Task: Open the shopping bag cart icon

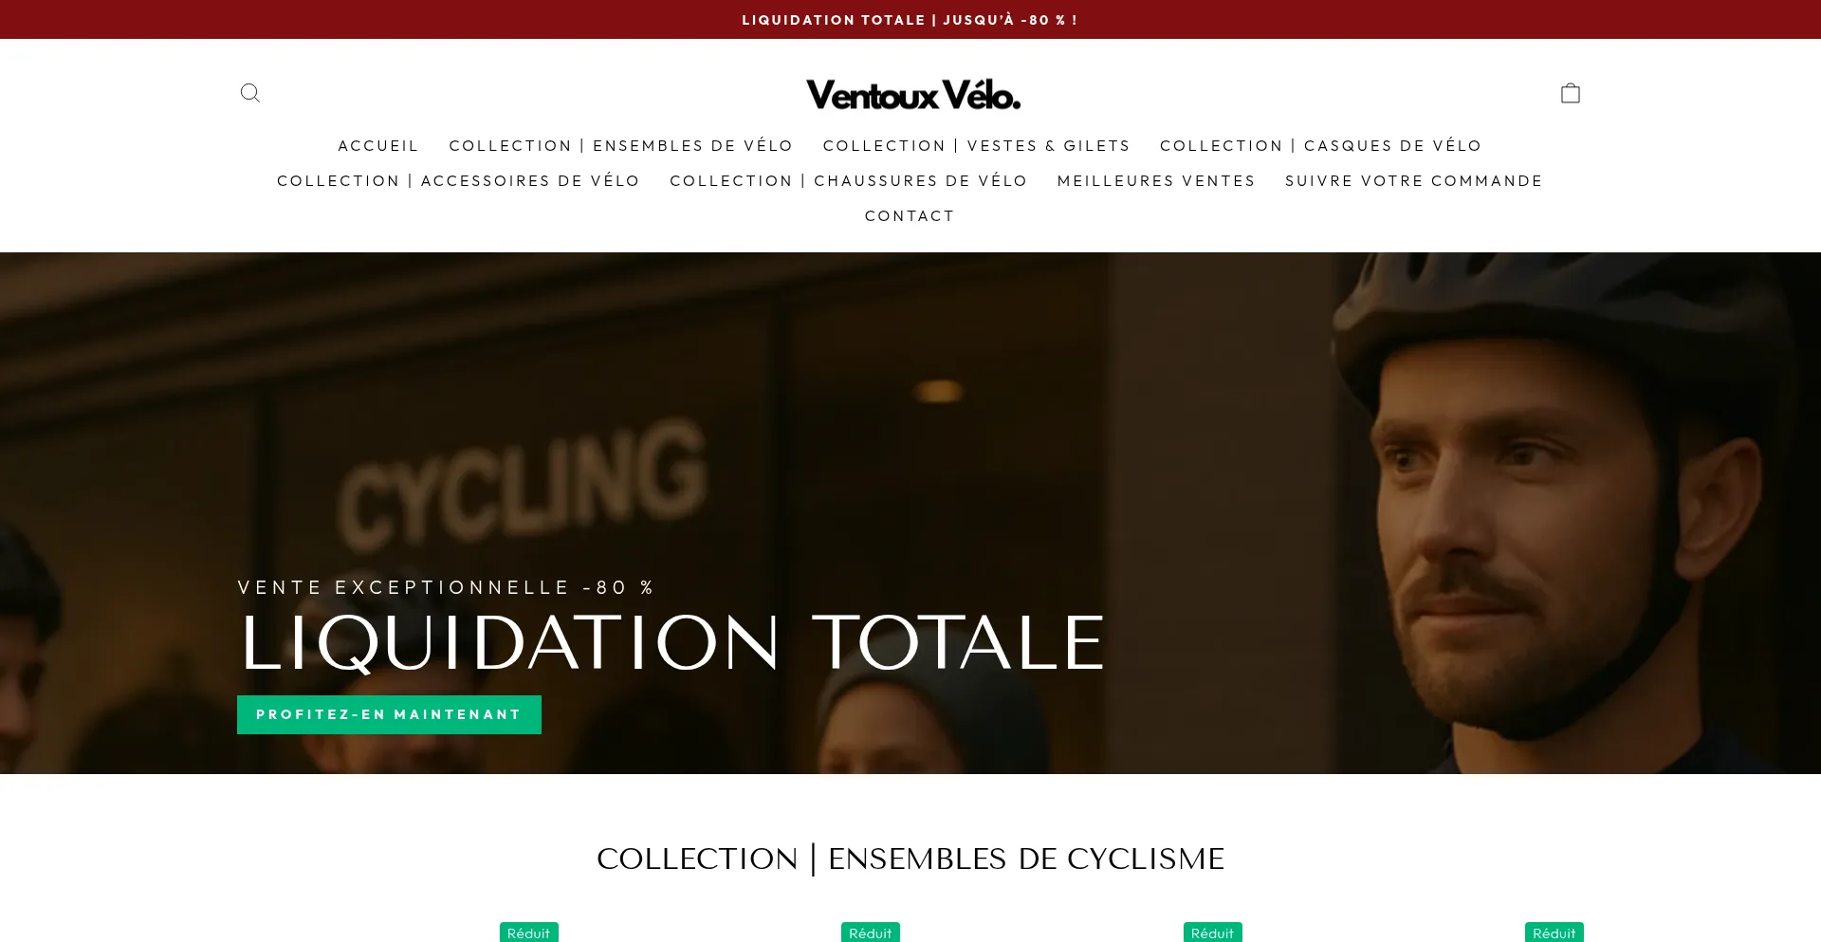Action: coord(1571,93)
